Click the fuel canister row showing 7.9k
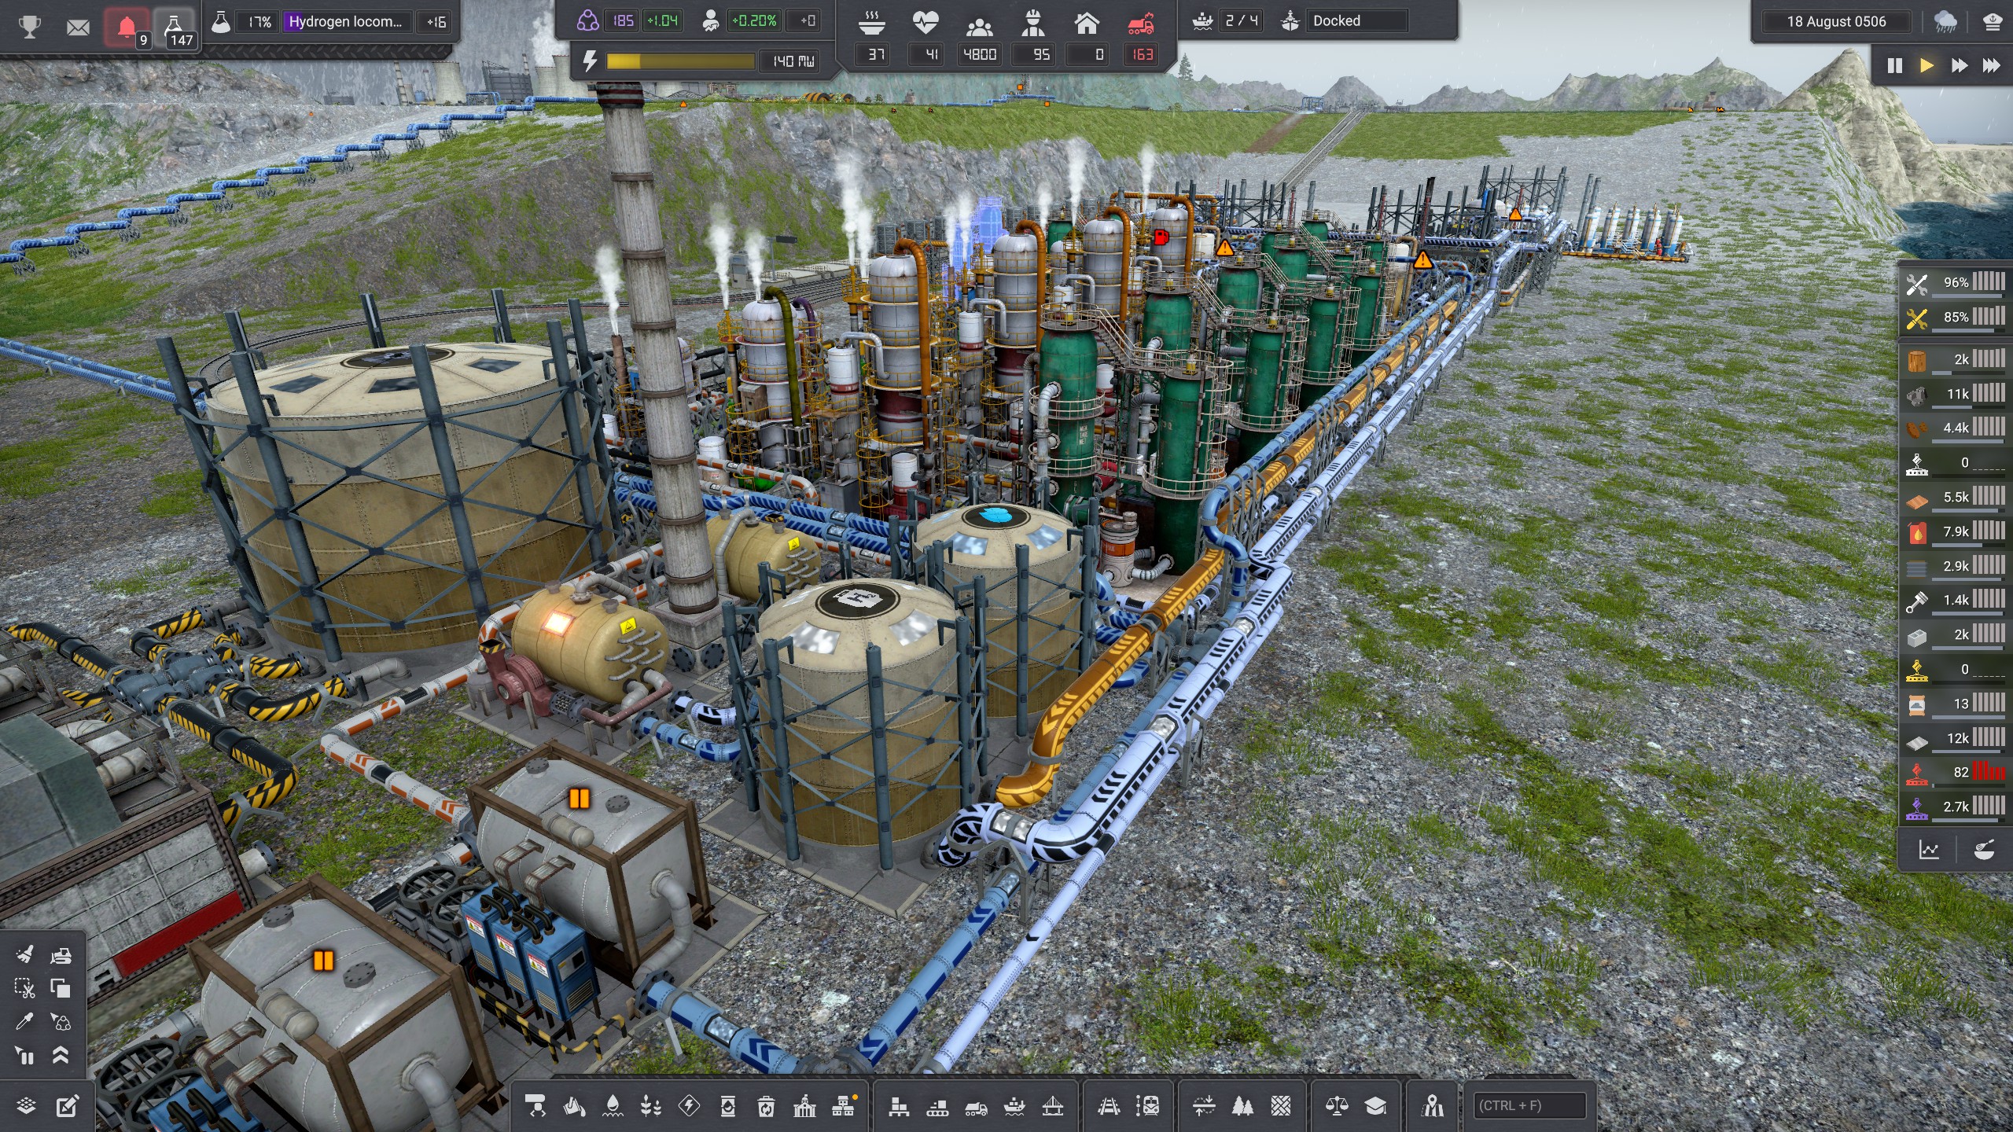This screenshot has height=1132, width=2013. [1956, 532]
